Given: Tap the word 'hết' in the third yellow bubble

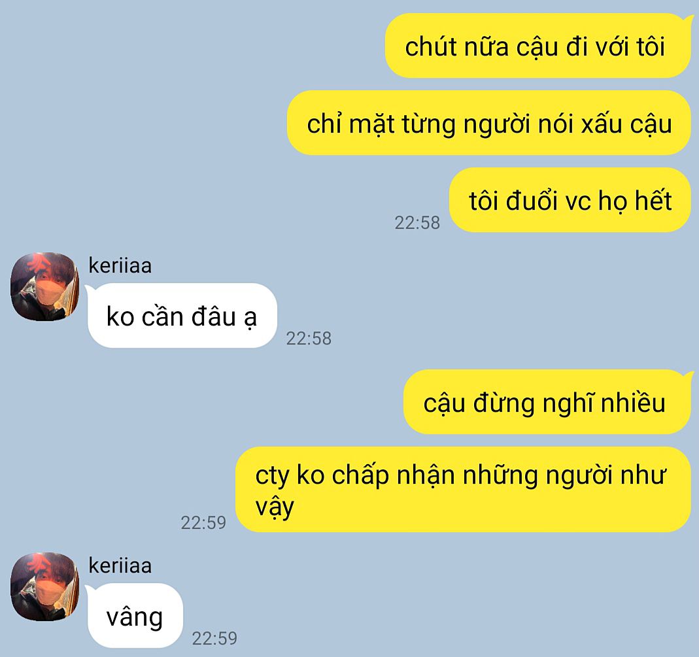Looking at the screenshot, I should pos(653,200).
